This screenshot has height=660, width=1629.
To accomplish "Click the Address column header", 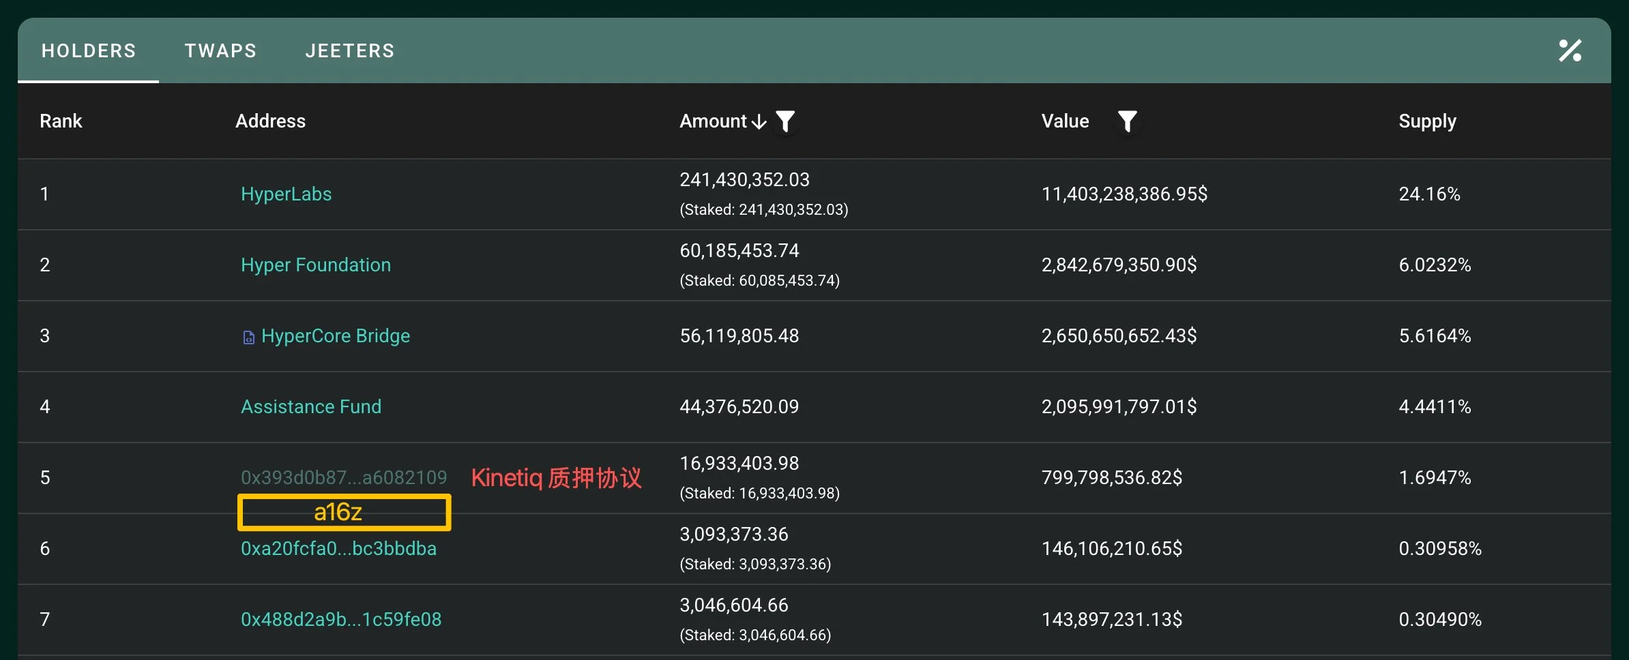I will [x=270, y=121].
